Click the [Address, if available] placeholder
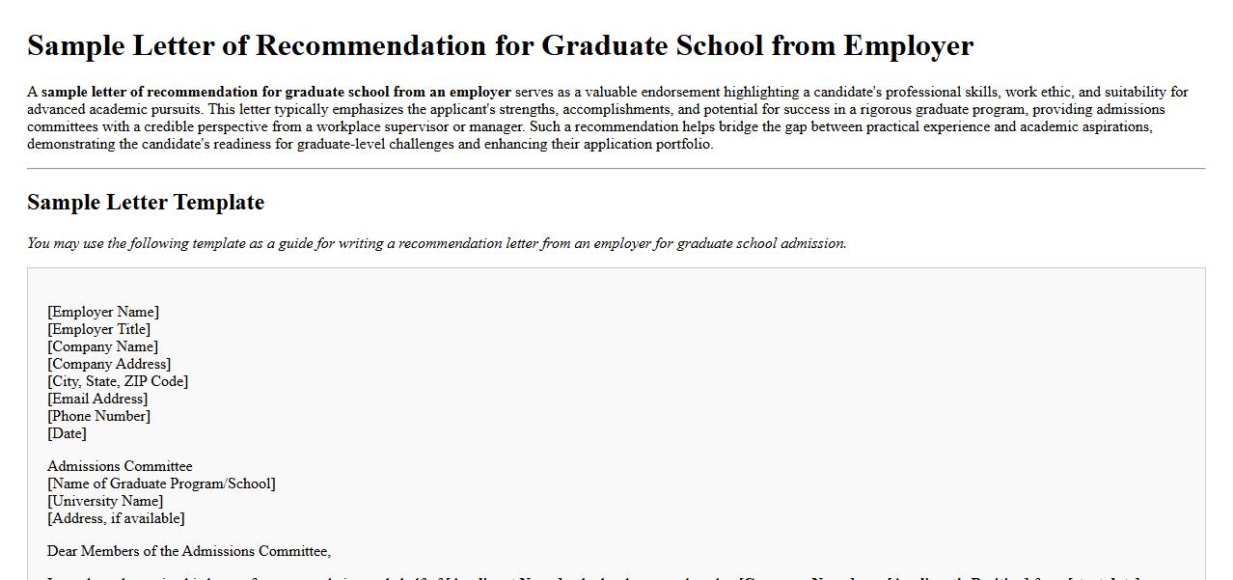1233x580 pixels. pos(116,518)
